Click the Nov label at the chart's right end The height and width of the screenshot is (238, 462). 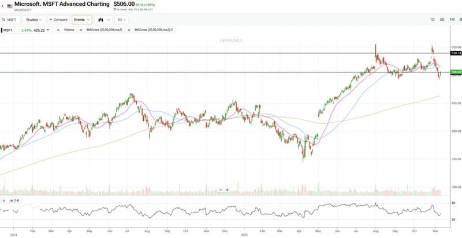[435, 231]
